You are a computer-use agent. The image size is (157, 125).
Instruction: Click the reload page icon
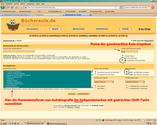click(x=12, y=7)
